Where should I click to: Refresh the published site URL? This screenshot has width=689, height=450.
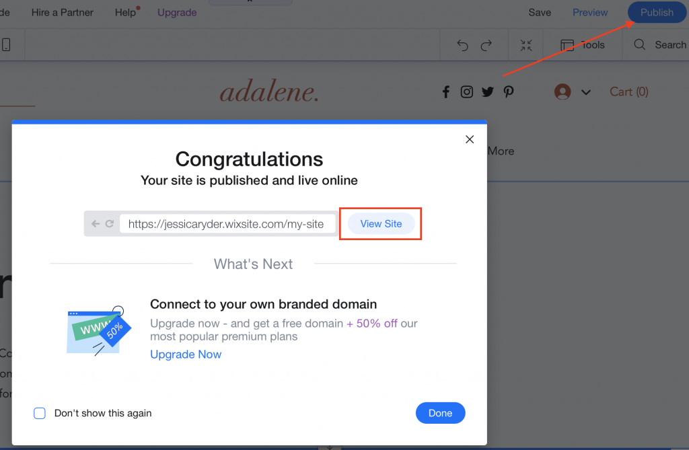tap(110, 223)
